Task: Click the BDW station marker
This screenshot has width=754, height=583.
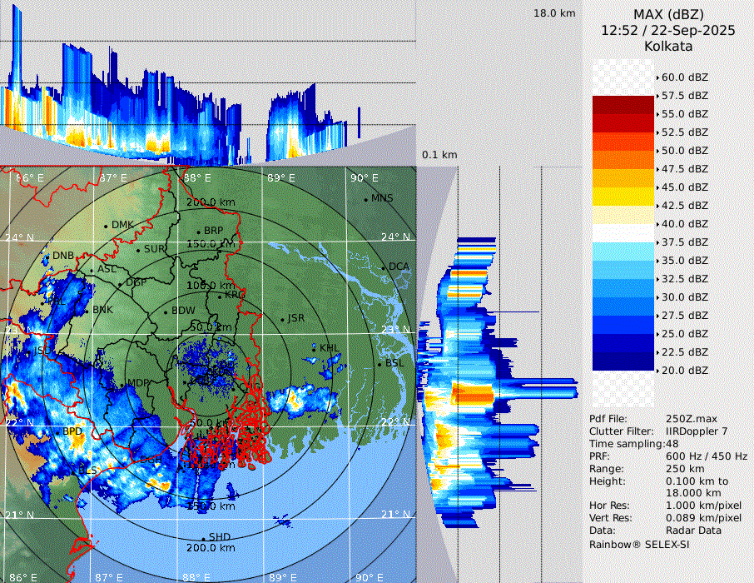Action: click(166, 311)
